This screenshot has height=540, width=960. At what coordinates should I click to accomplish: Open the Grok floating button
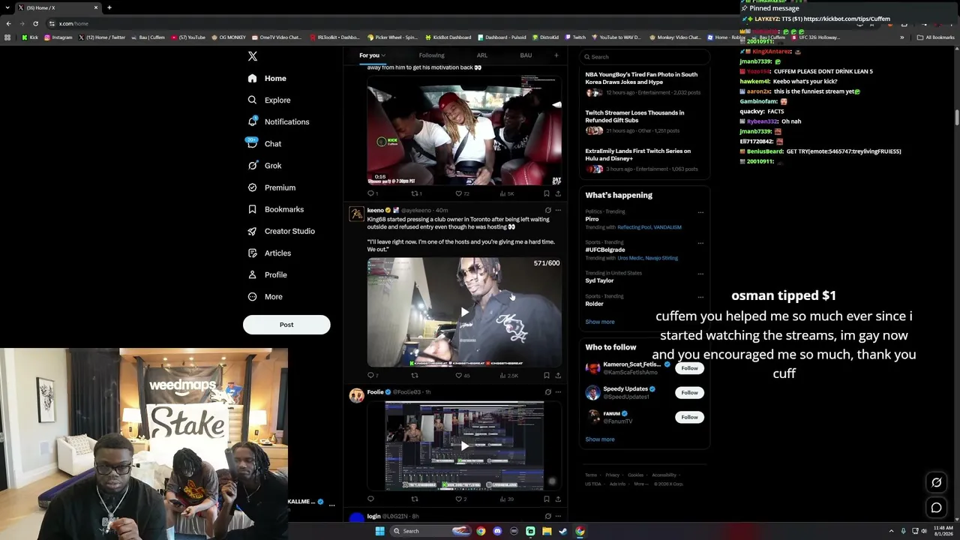tap(936, 482)
